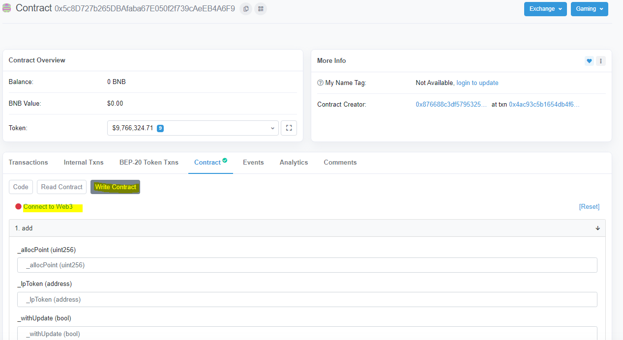
Task: Click the Reset link
Action: pos(589,207)
